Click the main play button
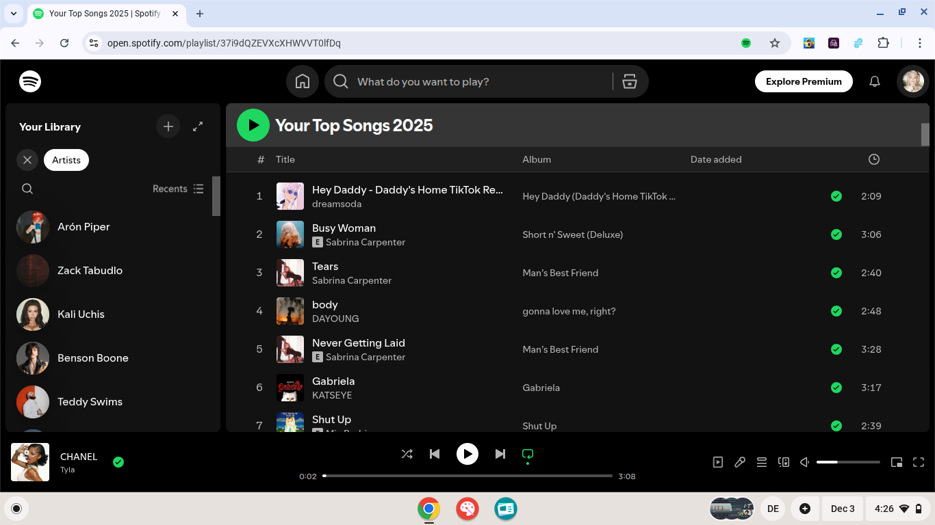 click(467, 454)
